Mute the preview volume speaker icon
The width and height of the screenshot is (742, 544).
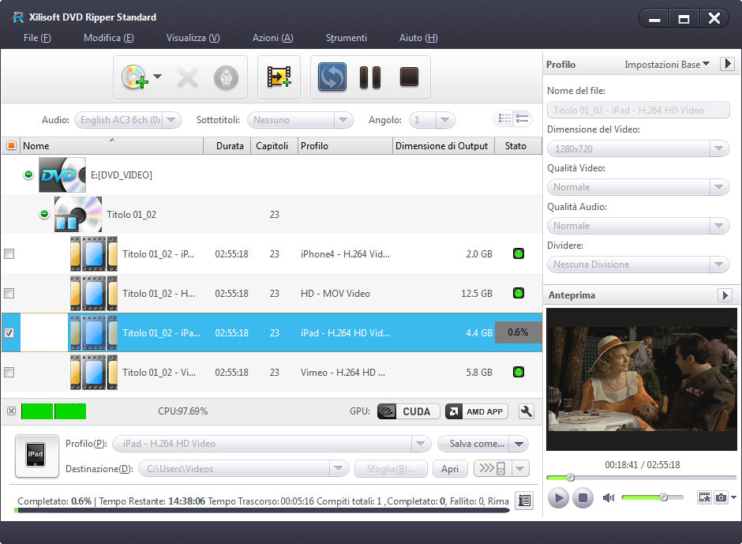(x=609, y=497)
